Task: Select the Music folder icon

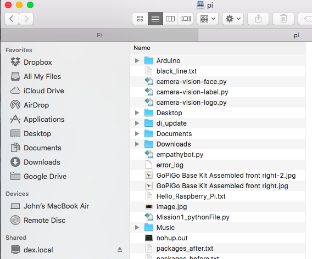Action: 149,227
